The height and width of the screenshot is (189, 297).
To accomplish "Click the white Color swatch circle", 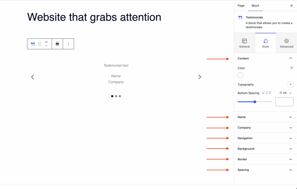I will (240, 76).
